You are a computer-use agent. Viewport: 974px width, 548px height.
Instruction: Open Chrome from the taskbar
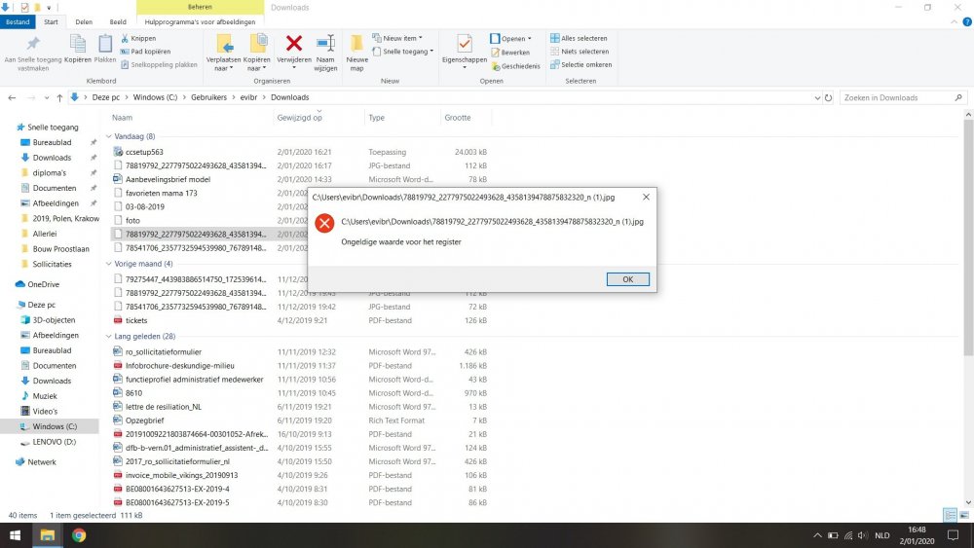[x=78, y=534]
